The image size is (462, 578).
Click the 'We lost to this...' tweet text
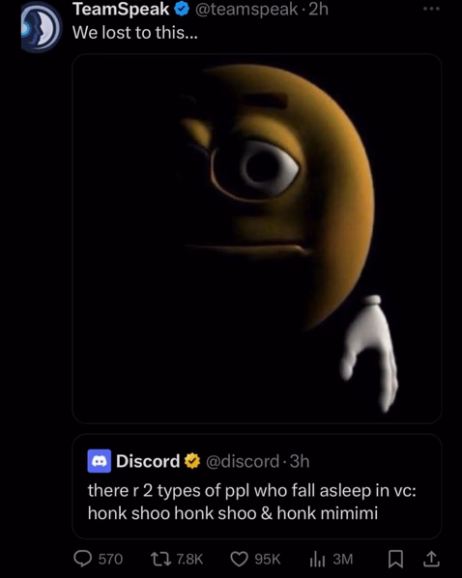(135, 33)
